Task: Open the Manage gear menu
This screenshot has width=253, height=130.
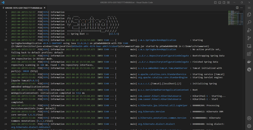Action: coord(249,126)
